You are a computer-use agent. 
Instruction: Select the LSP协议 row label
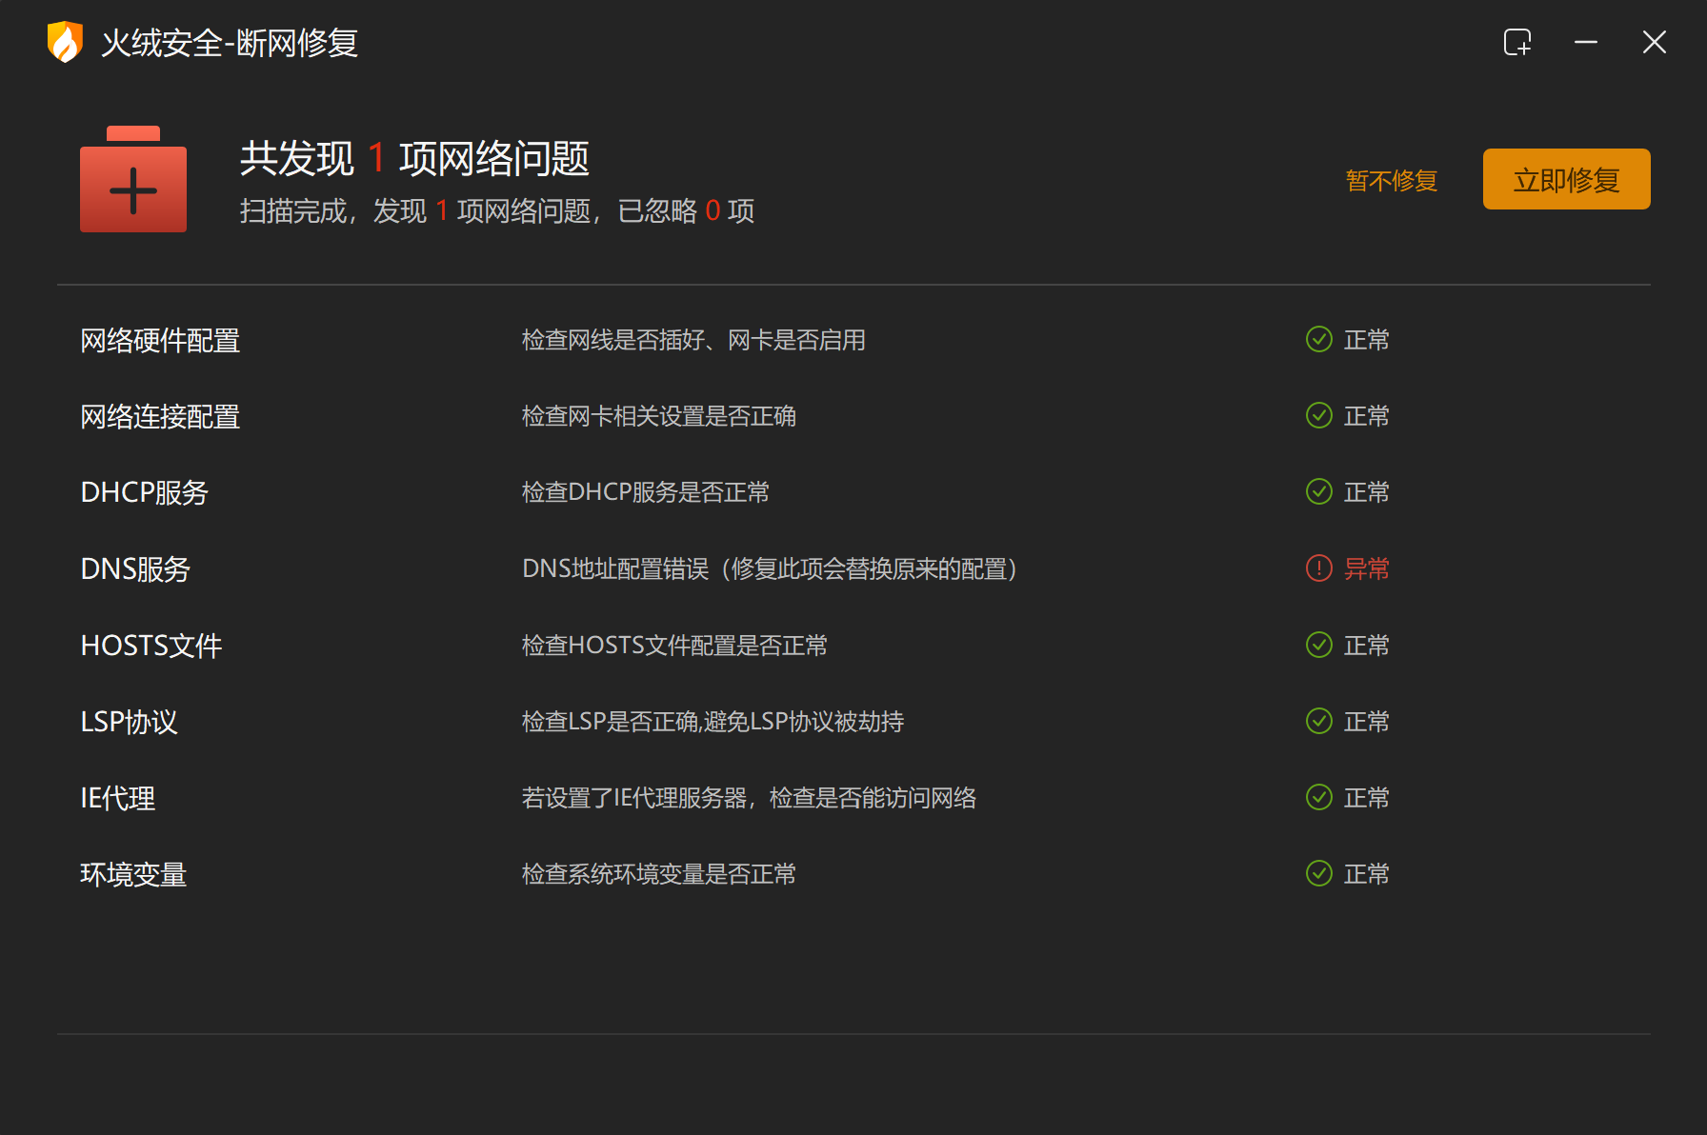129,722
